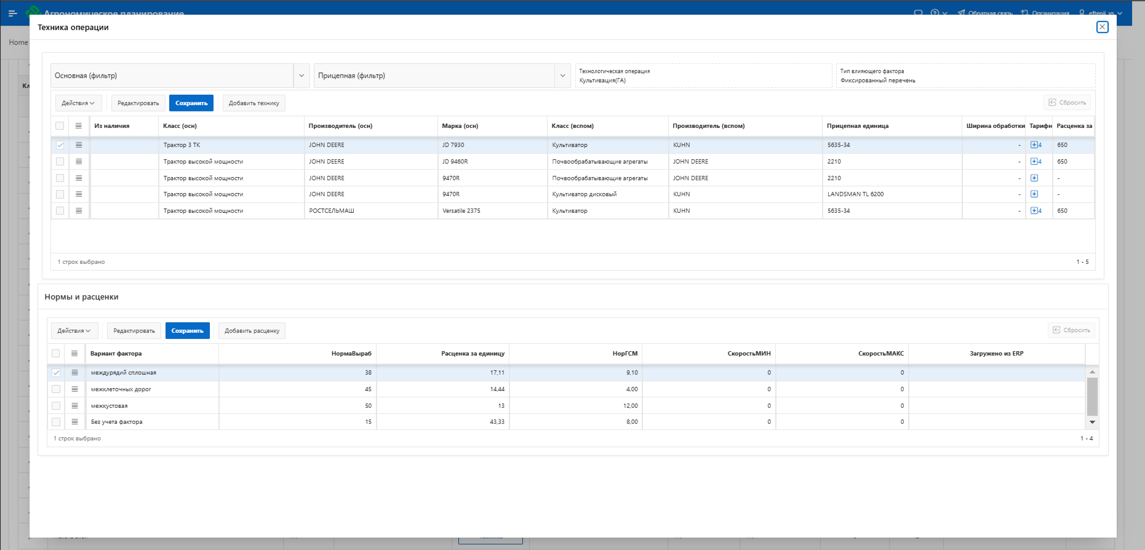Click plus icon in JD 9460R row
The image size is (1145, 550).
point(1034,162)
